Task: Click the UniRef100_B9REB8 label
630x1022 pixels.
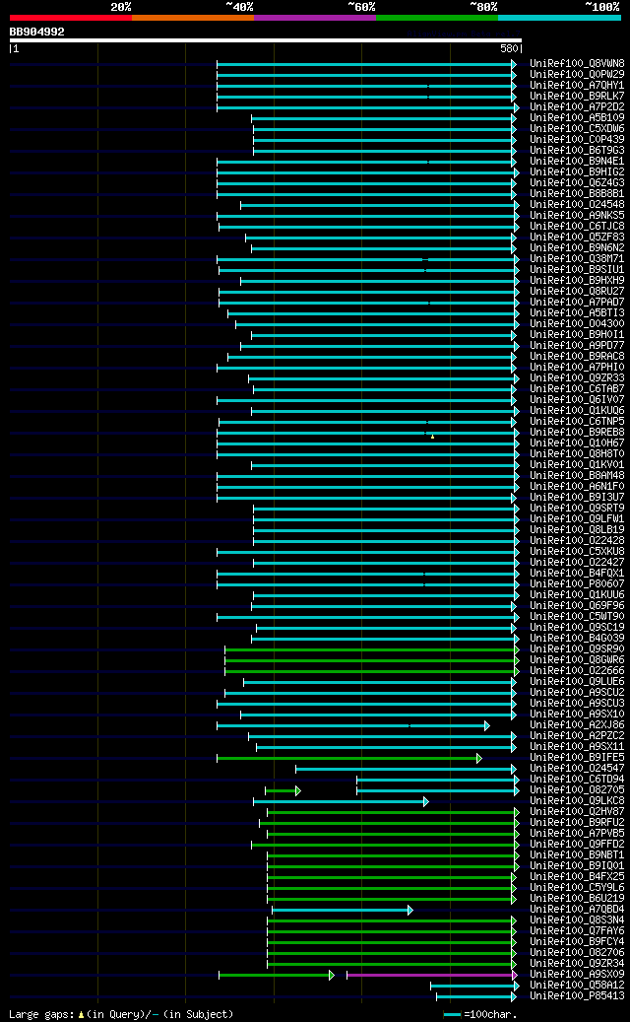Action: click(577, 432)
